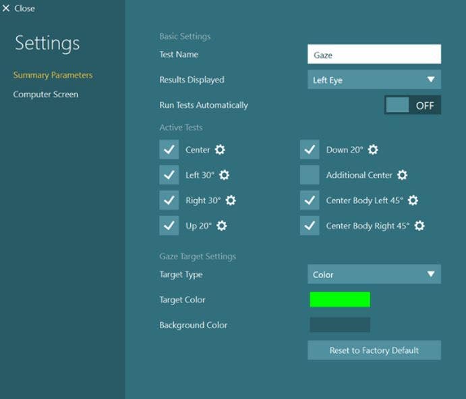The width and height of the screenshot is (466, 399).
Task: Open gear settings for Center Body Right 45°
Action: click(x=419, y=225)
